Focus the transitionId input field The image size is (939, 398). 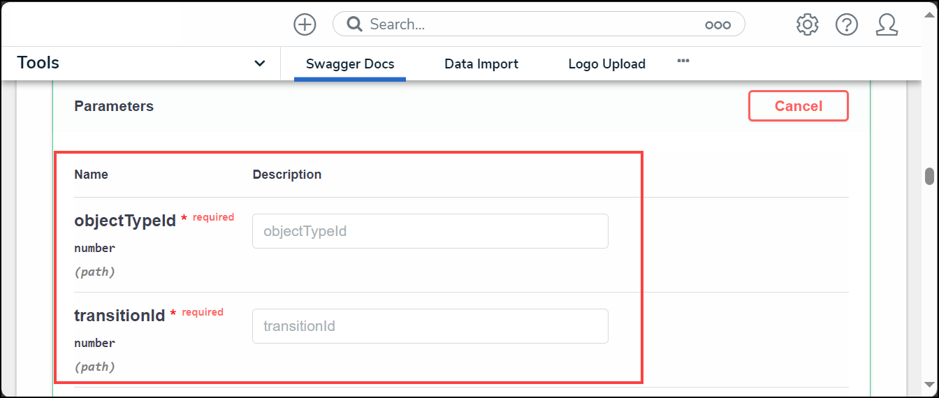(x=430, y=326)
